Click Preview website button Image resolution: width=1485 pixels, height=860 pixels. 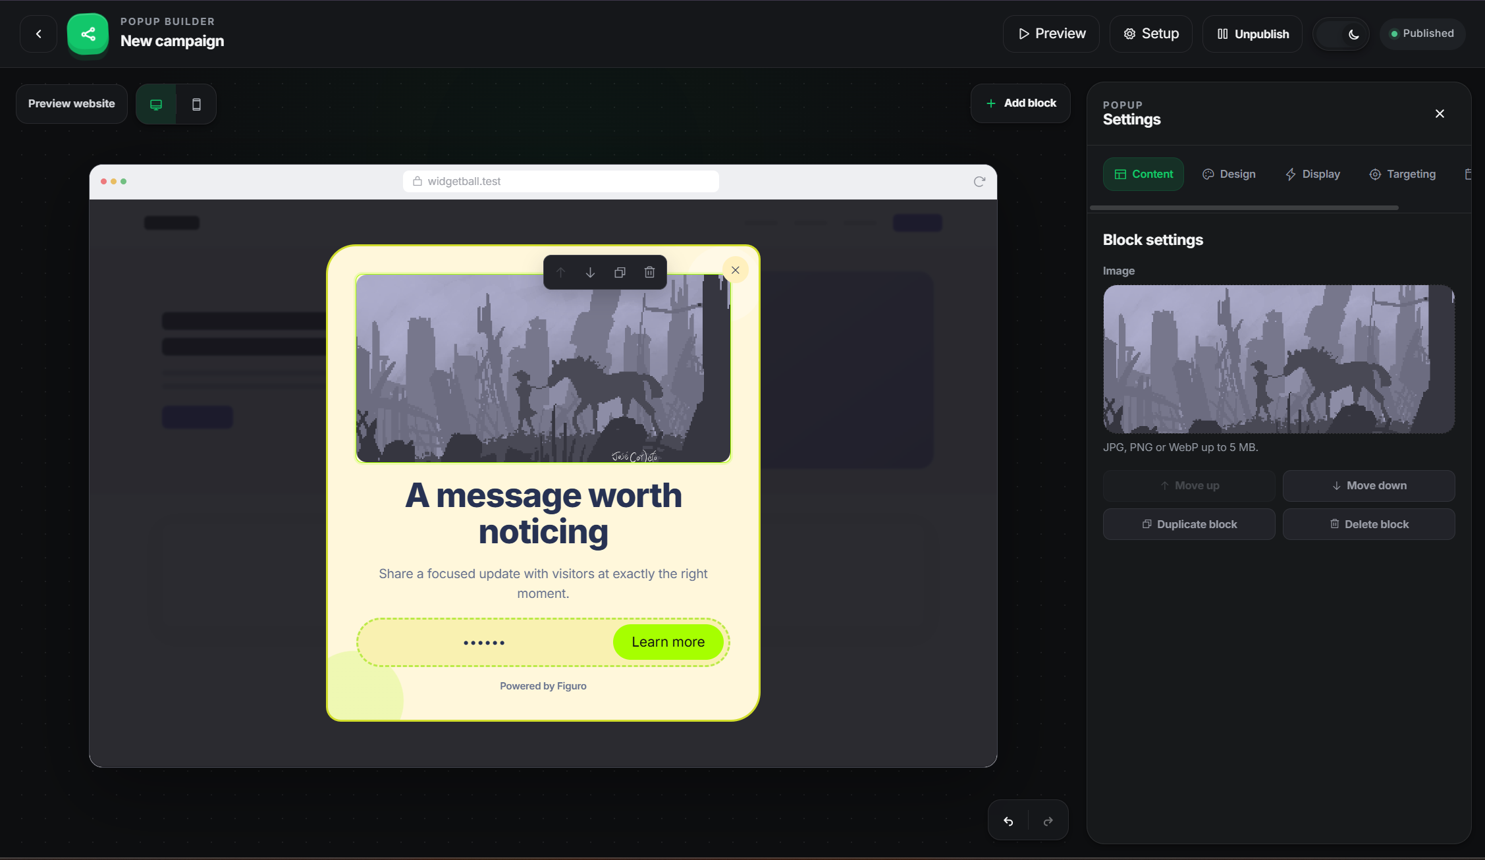pyautogui.click(x=72, y=103)
